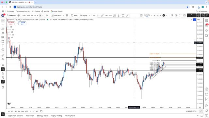
Task: Click the Alert clock button
Action: pyautogui.click(x=74, y=15)
